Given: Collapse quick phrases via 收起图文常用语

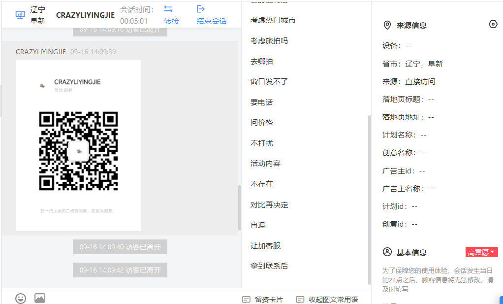Looking at the screenshot, I should [327, 300].
